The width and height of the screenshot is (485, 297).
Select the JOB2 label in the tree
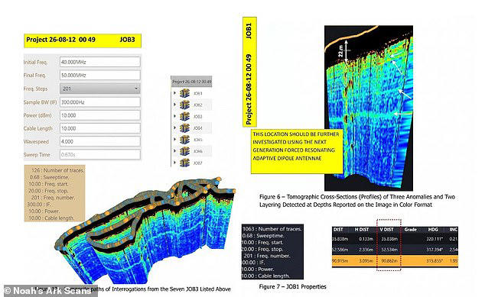tap(197, 105)
